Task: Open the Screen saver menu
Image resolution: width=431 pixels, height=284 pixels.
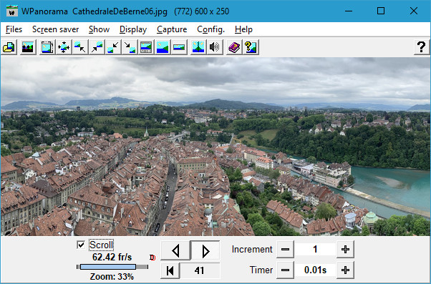Action: (x=56, y=29)
